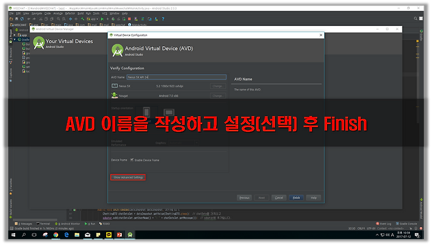Toggle Enable Device Frame checkbox
This screenshot has width=432, height=245.
click(x=132, y=160)
